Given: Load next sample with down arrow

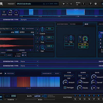Looking at the screenshot, I should [20, 29].
